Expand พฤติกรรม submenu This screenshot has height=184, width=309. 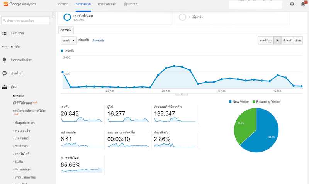22,146
